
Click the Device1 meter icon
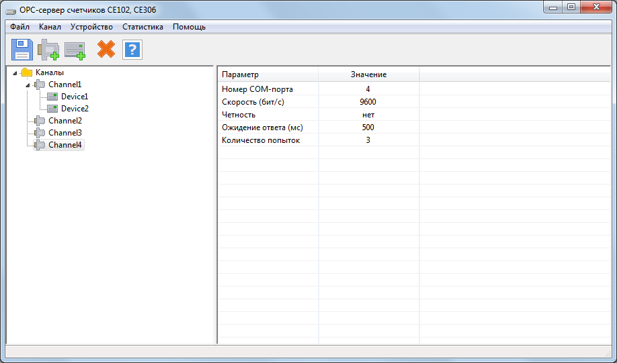[52, 97]
